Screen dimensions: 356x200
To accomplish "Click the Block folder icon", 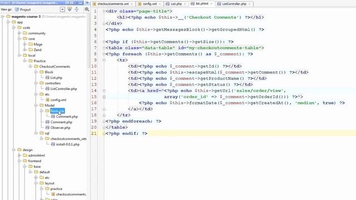I will tap(42, 72).
